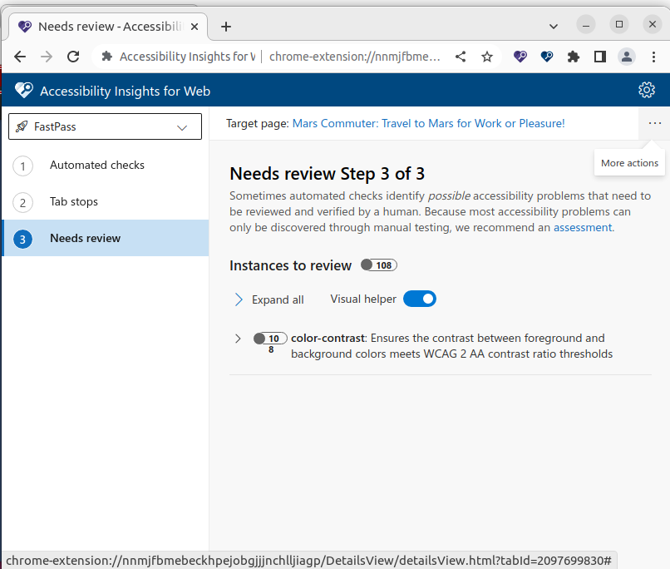670x569 pixels.
Task: Open the browser Extensions puzzle icon
Action: [x=574, y=56]
